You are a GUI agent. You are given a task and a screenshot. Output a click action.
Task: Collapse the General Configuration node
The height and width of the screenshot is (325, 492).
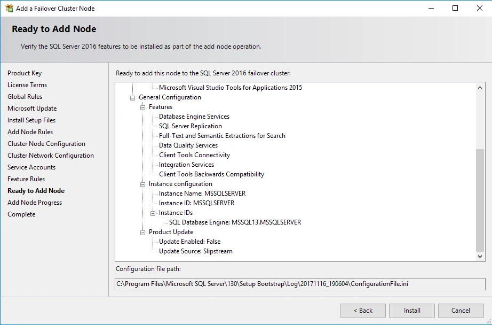tap(133, 98)
